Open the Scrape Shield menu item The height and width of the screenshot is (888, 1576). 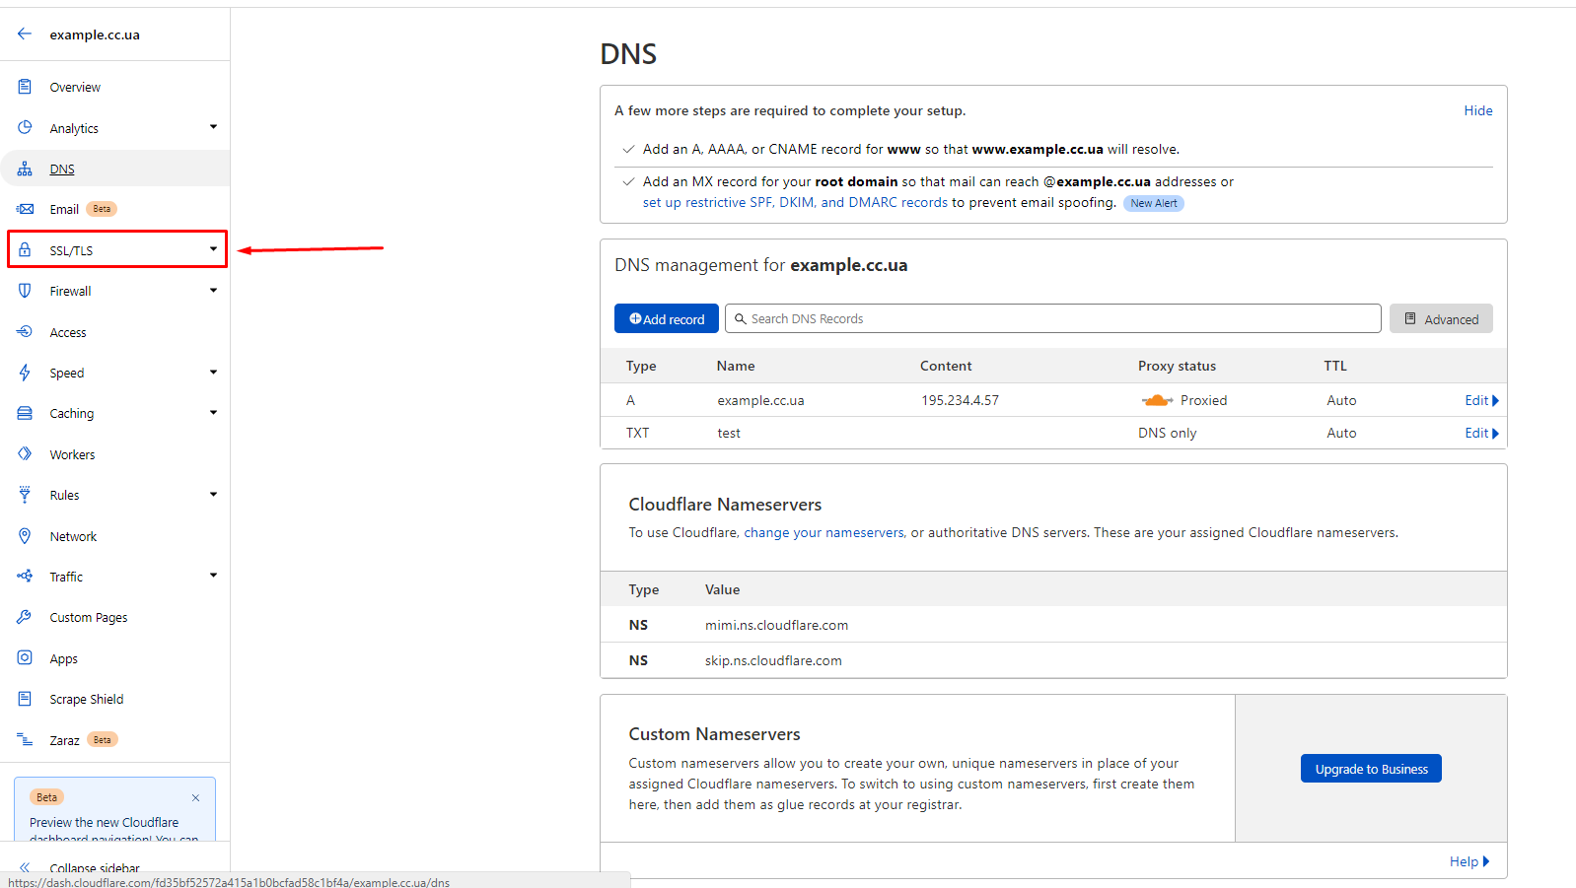click(87, 699)
